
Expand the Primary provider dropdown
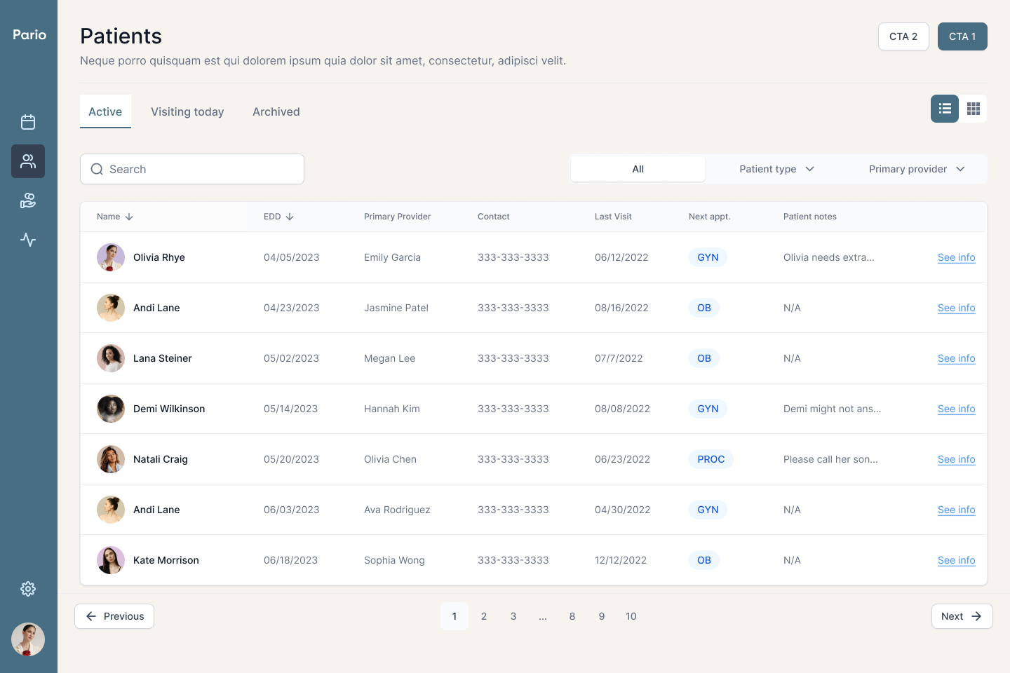(917, 169)
